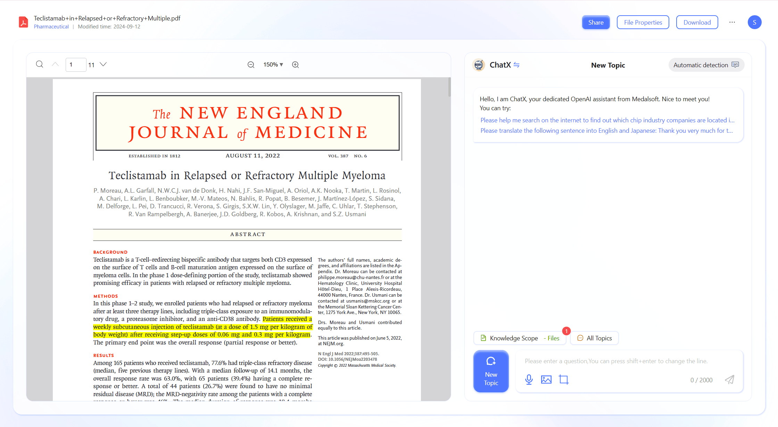Click the zoom in plus icon
778x427 pixels.
point(295,65)
